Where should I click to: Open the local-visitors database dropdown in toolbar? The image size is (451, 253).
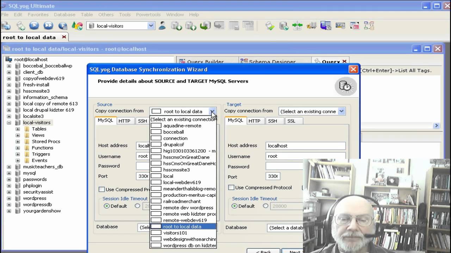[151, 26]
